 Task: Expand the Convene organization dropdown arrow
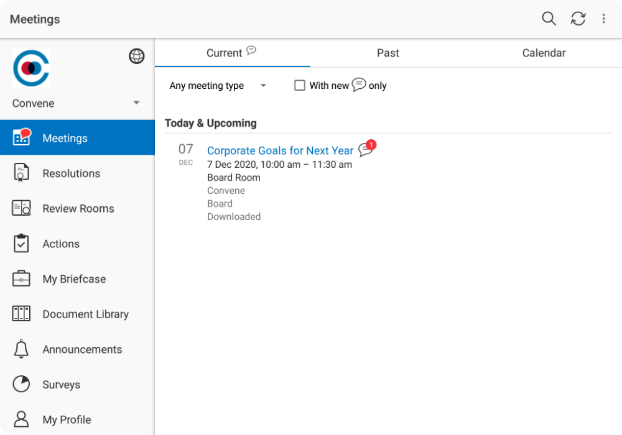pyautogui.click(x=136, y=103)
